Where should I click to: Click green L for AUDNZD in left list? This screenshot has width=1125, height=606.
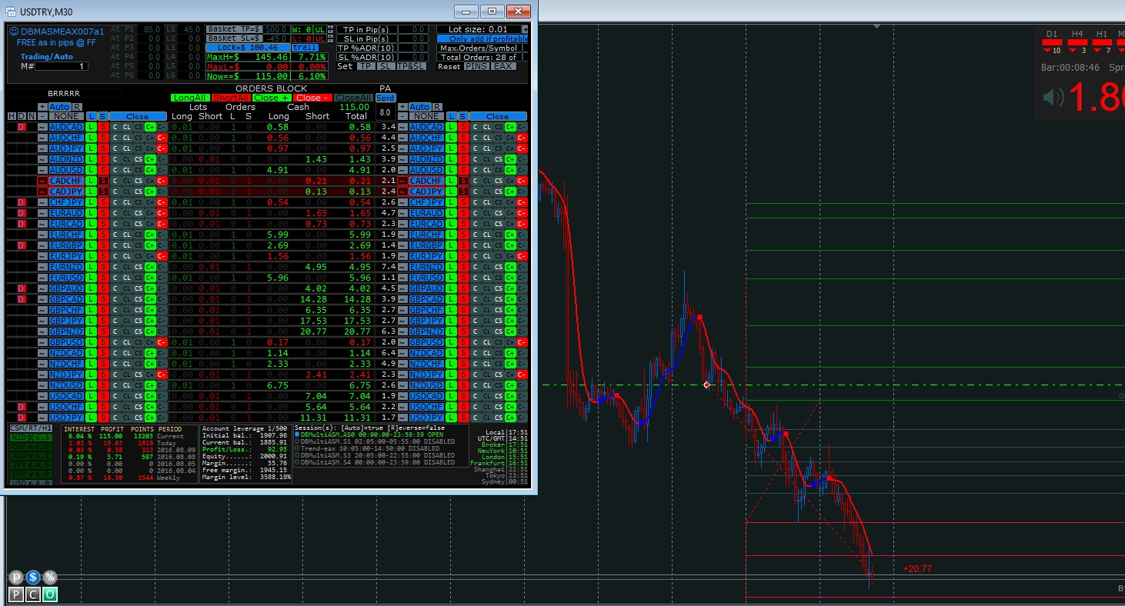click(x=92, y=159)
